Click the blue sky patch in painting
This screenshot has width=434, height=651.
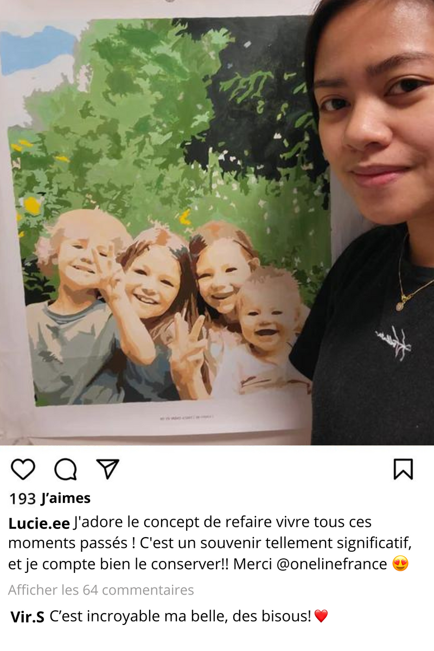pyautogui.click(x=37, y=50)
